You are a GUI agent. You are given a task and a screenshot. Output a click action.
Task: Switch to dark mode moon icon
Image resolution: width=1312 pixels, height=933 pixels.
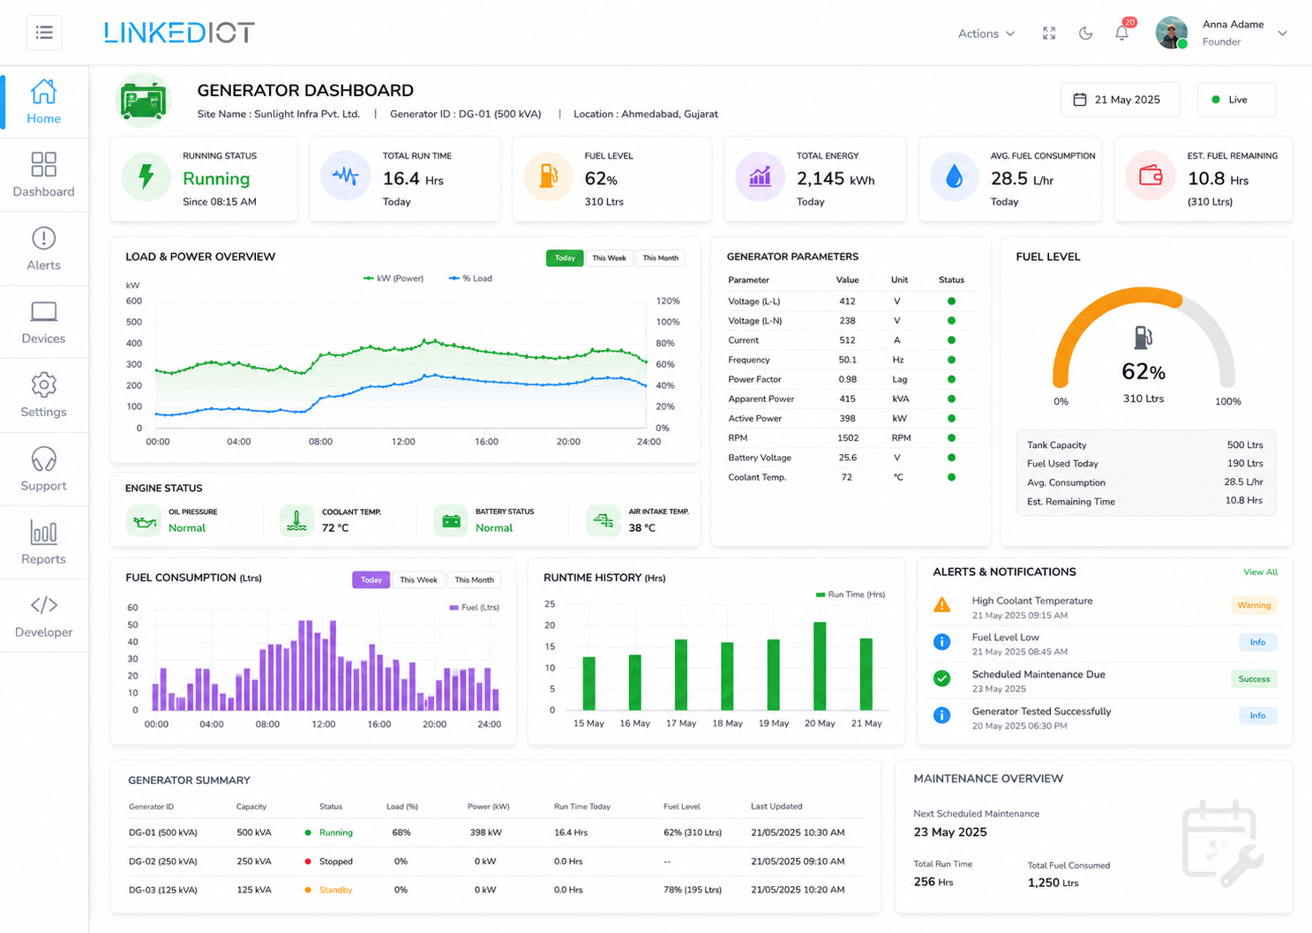coord(1085,34)
